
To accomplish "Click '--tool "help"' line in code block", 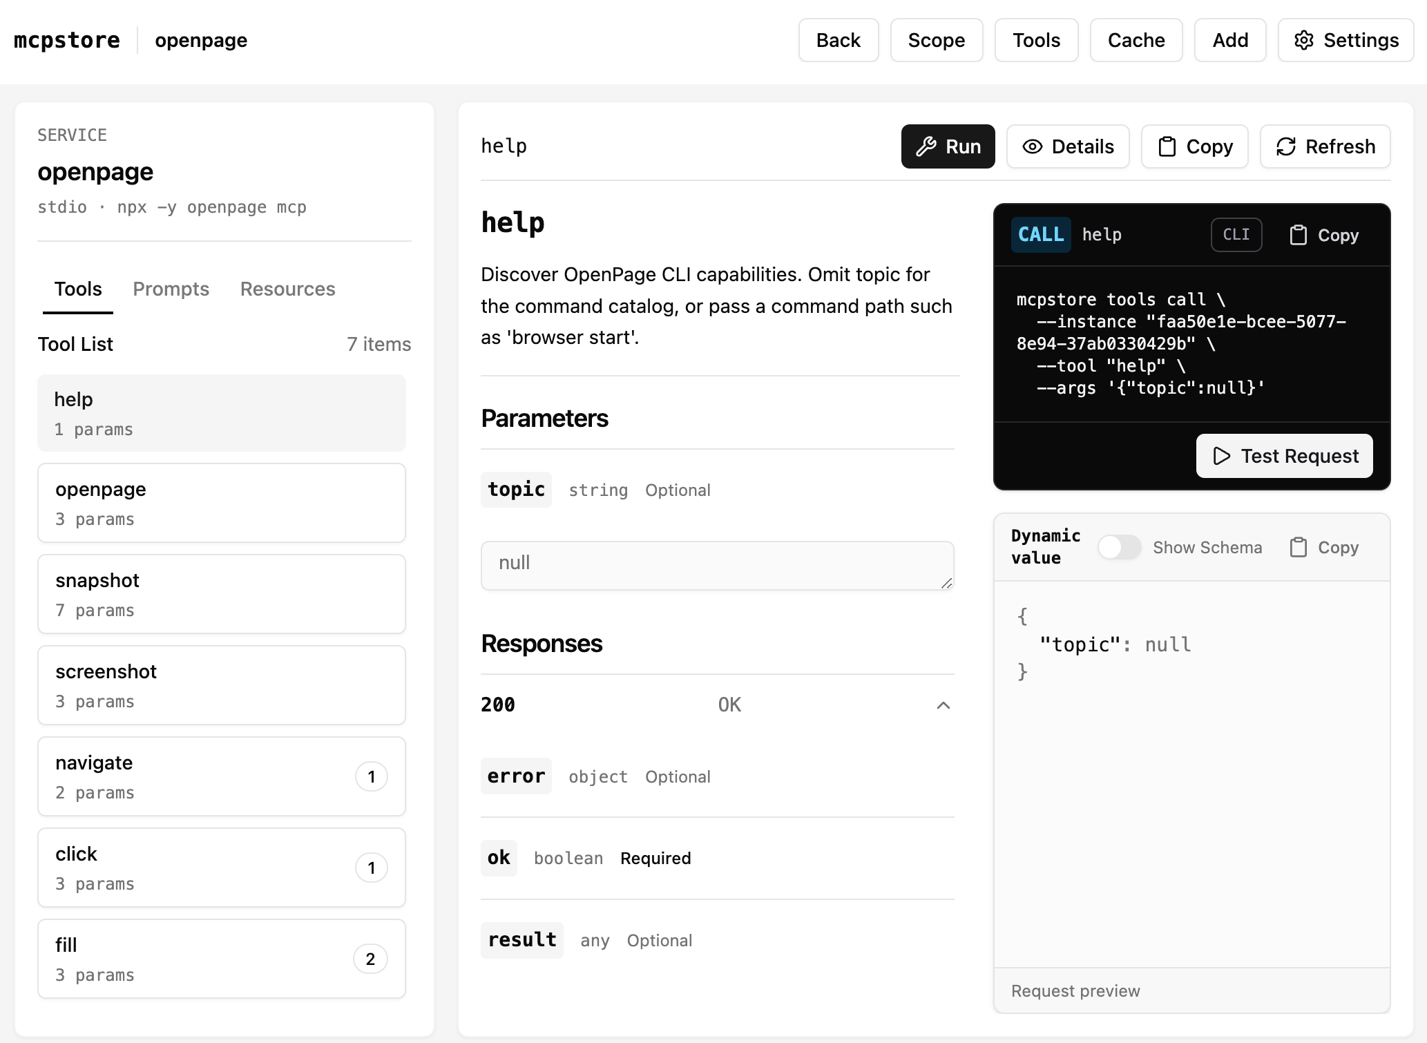I will 1111,366.
